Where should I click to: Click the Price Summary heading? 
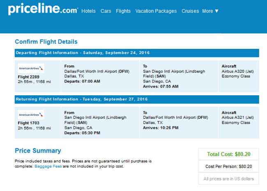38,151
